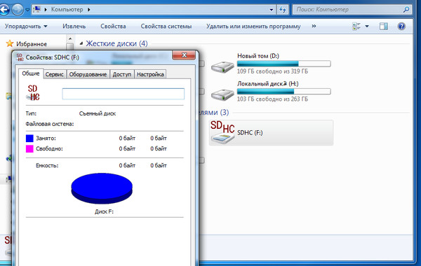Click the Емкость label
The height and width of the screenshot is (266, 421).
47,165
